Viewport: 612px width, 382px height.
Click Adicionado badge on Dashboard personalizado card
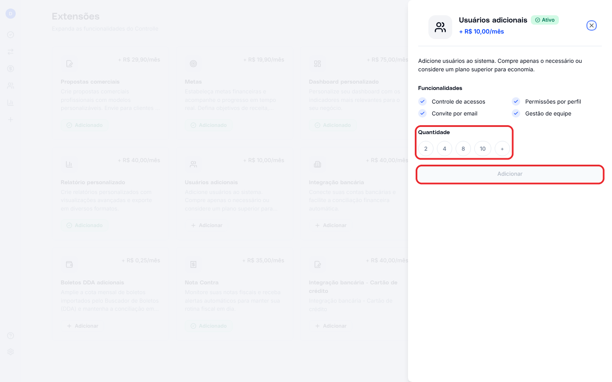pyautogui.click(x=333, y=125)
